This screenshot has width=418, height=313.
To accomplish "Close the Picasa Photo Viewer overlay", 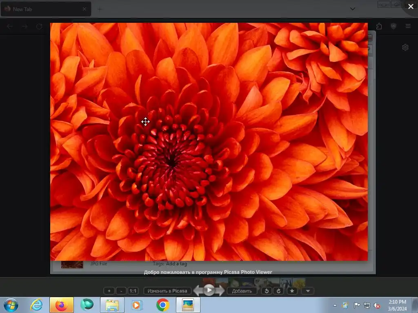I will pos(411,6).
